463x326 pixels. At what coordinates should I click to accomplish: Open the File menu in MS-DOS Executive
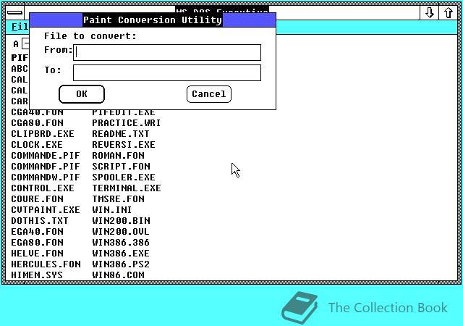point(20,27)
